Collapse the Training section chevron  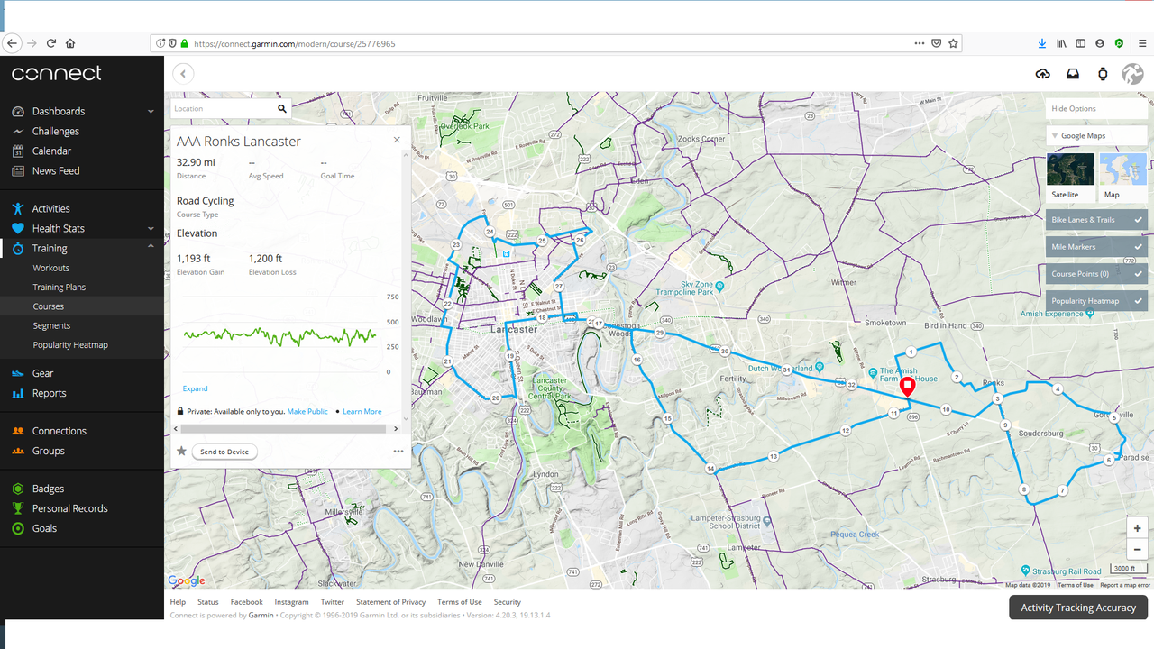pos(151,247)
